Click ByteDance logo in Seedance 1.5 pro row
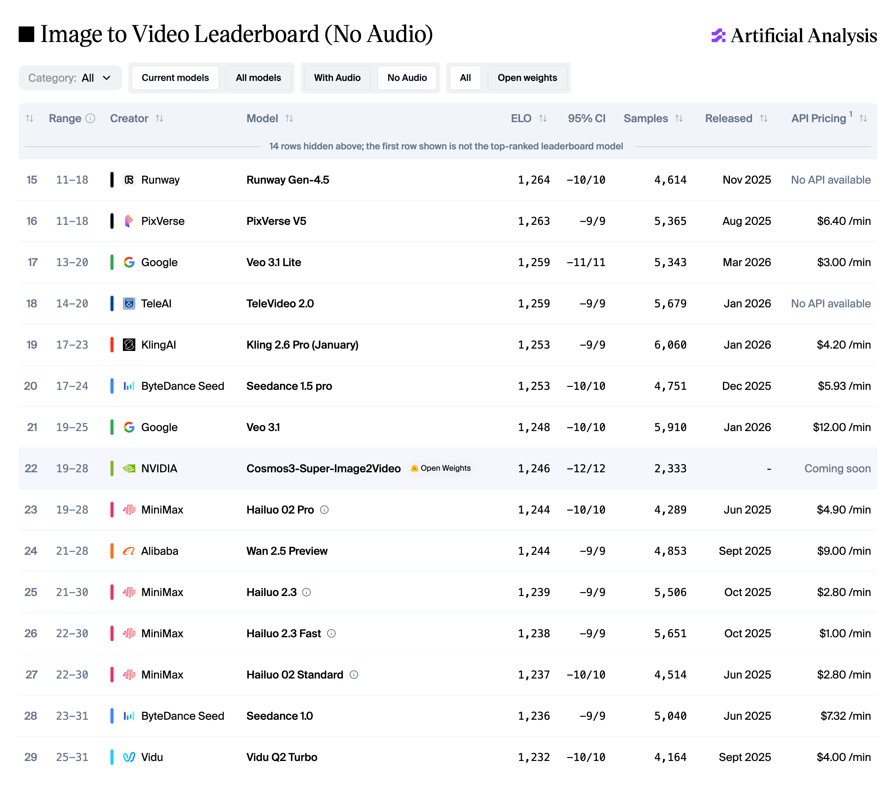 [129, 386]
